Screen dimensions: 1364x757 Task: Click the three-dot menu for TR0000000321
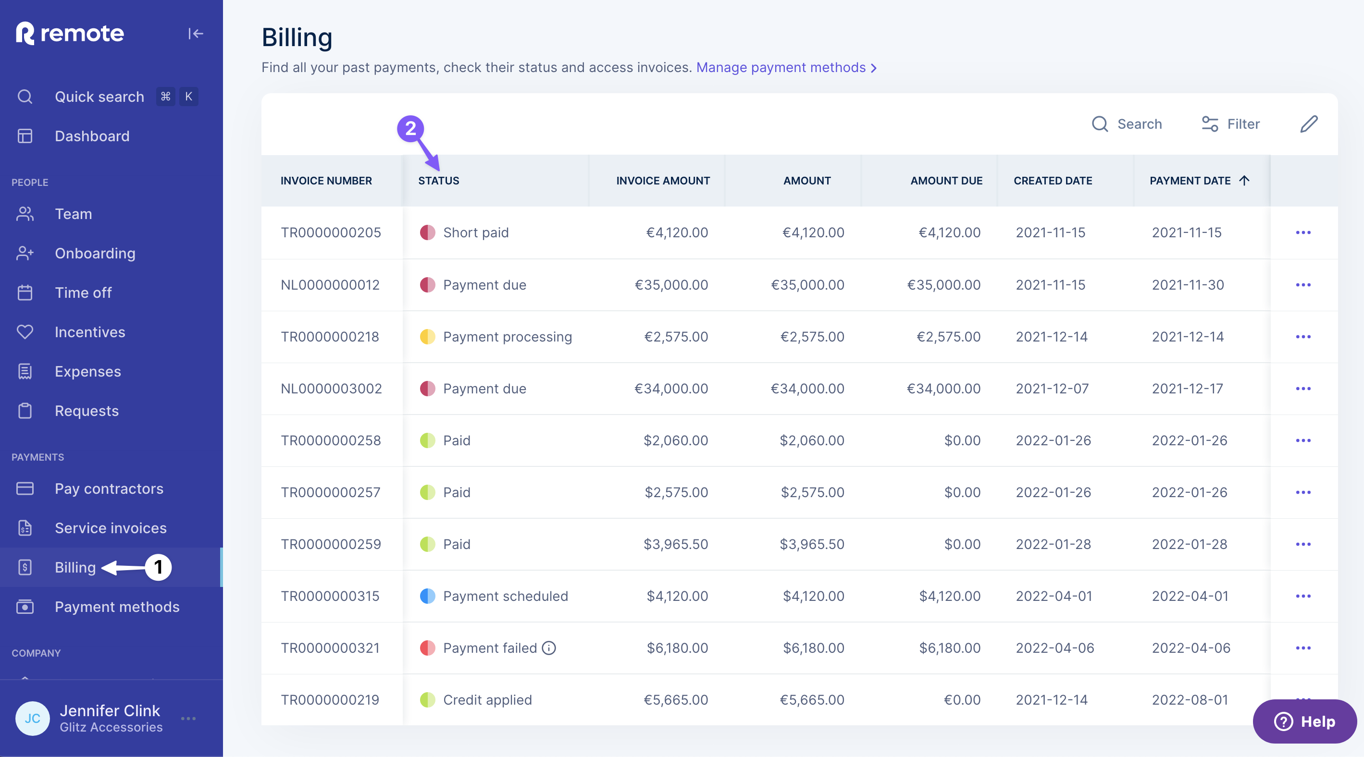(1303, 647)
